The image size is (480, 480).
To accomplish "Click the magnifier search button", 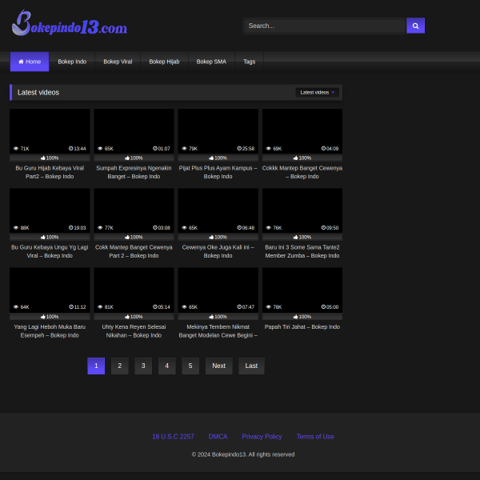I will (415, 26).
